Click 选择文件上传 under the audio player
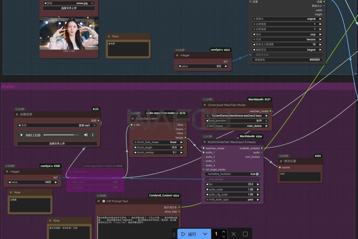The image size is (358, 239). tap(57, 144)
